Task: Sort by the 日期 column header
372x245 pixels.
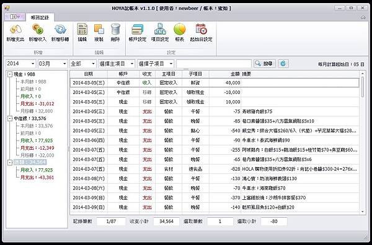Action: tap(89, 74)
